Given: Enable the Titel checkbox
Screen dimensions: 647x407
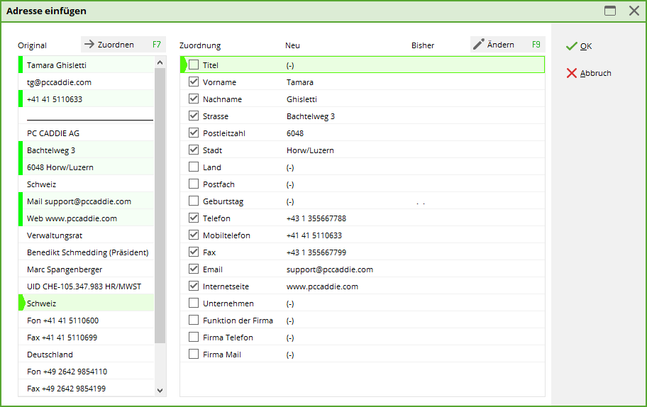Looking at the screenshot, I should click(194, 65).
